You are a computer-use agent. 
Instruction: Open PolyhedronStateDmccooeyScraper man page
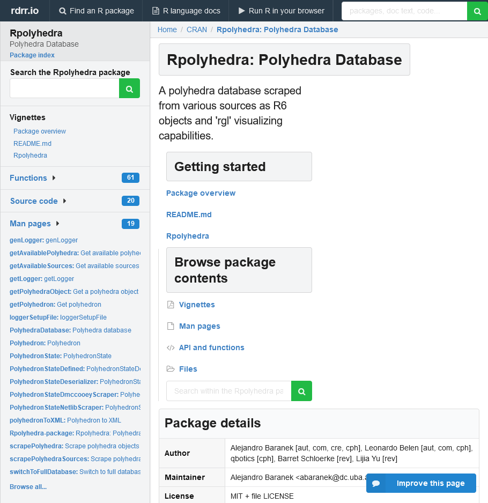75,395
